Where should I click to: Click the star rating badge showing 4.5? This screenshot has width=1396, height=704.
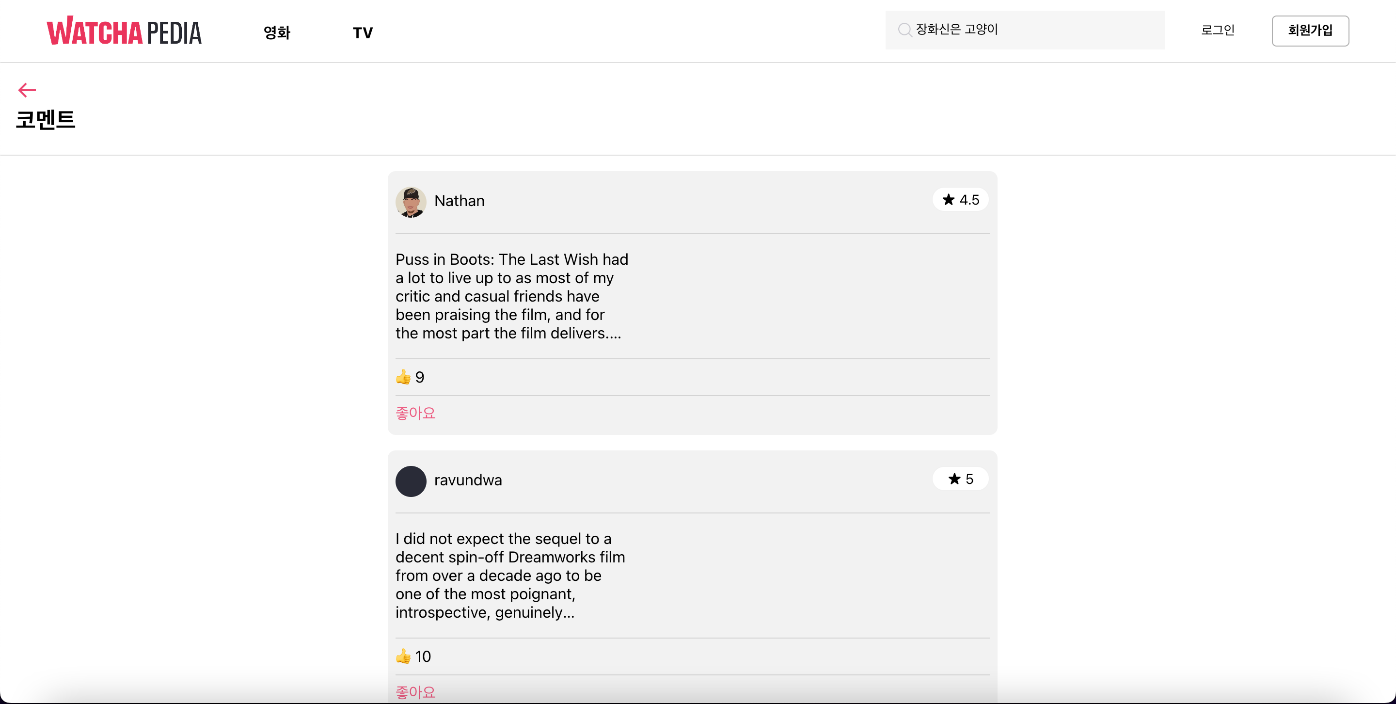coord(960,199)
